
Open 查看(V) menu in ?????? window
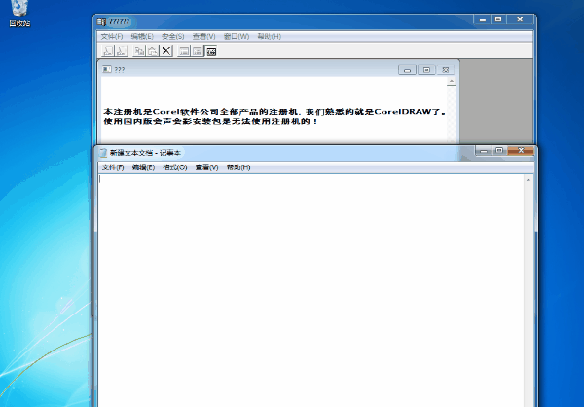click(203, 36)
